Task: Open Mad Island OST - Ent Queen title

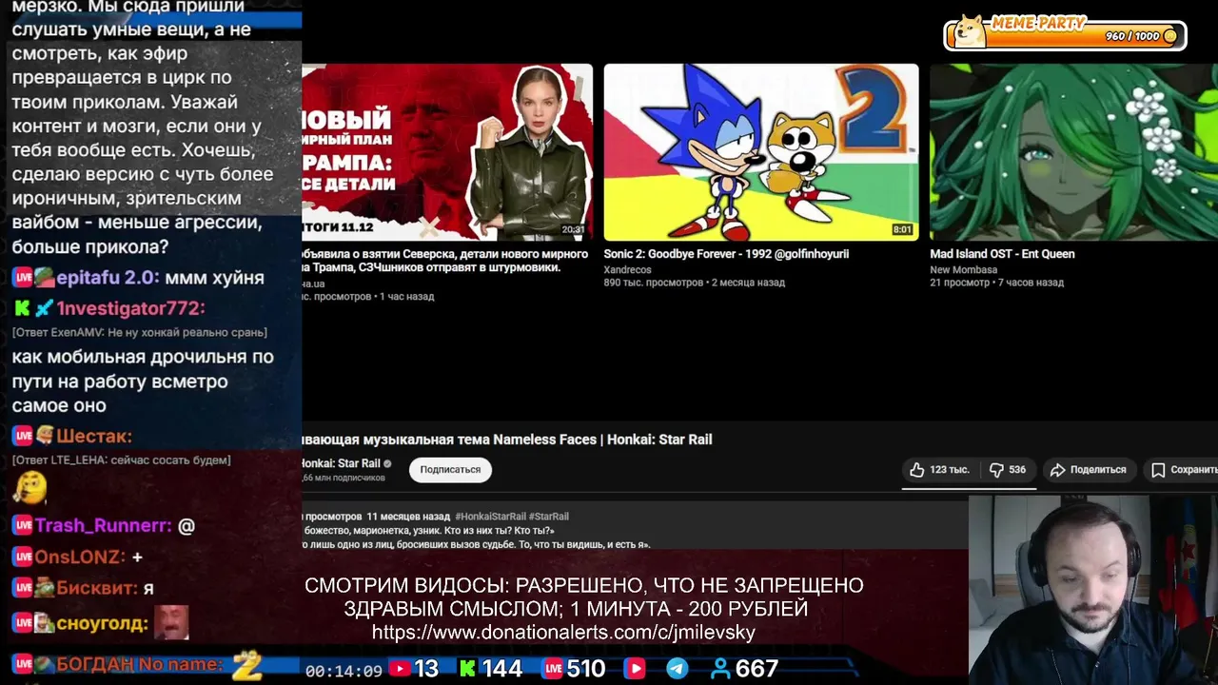Action: click(1002, 254)
